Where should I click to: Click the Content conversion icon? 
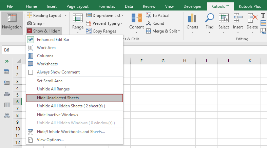point(137,18)
